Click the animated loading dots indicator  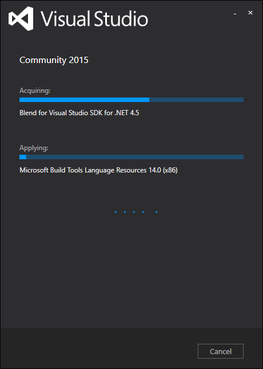point(136,212)
